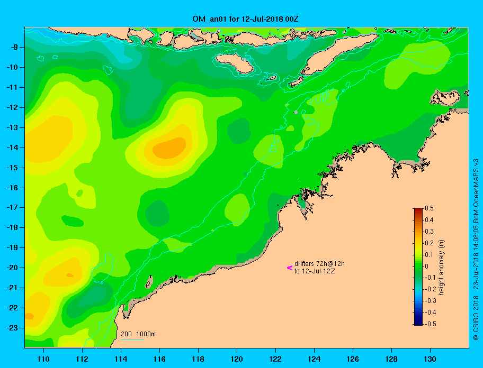Click longitude axis label 120
Screen dimensions: 483x368
tap(237, 359)
